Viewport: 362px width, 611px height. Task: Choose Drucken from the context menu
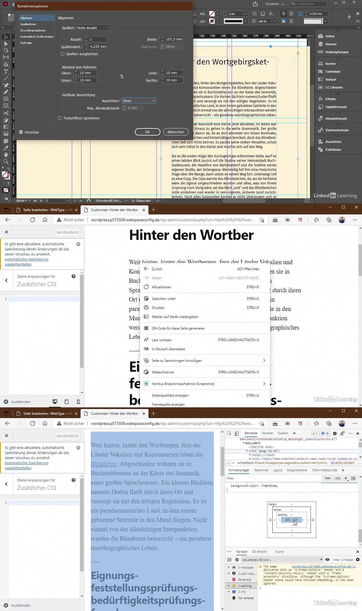(158, 308)
